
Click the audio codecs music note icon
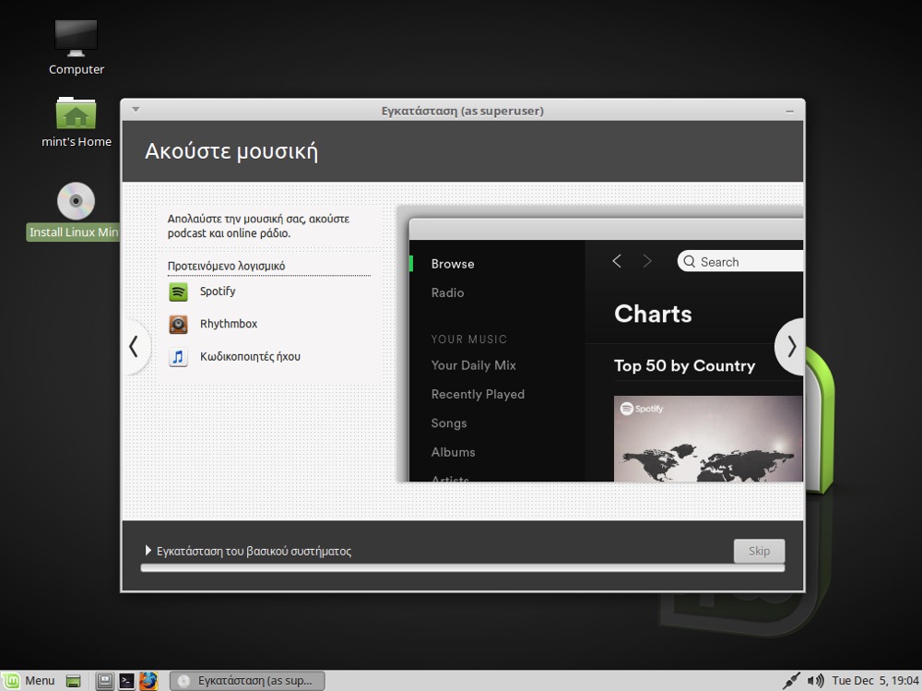(178, 357)
